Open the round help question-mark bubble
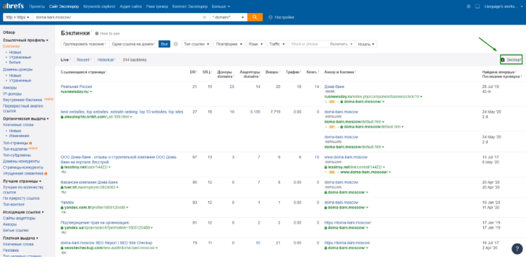 (x=517, y=249)
